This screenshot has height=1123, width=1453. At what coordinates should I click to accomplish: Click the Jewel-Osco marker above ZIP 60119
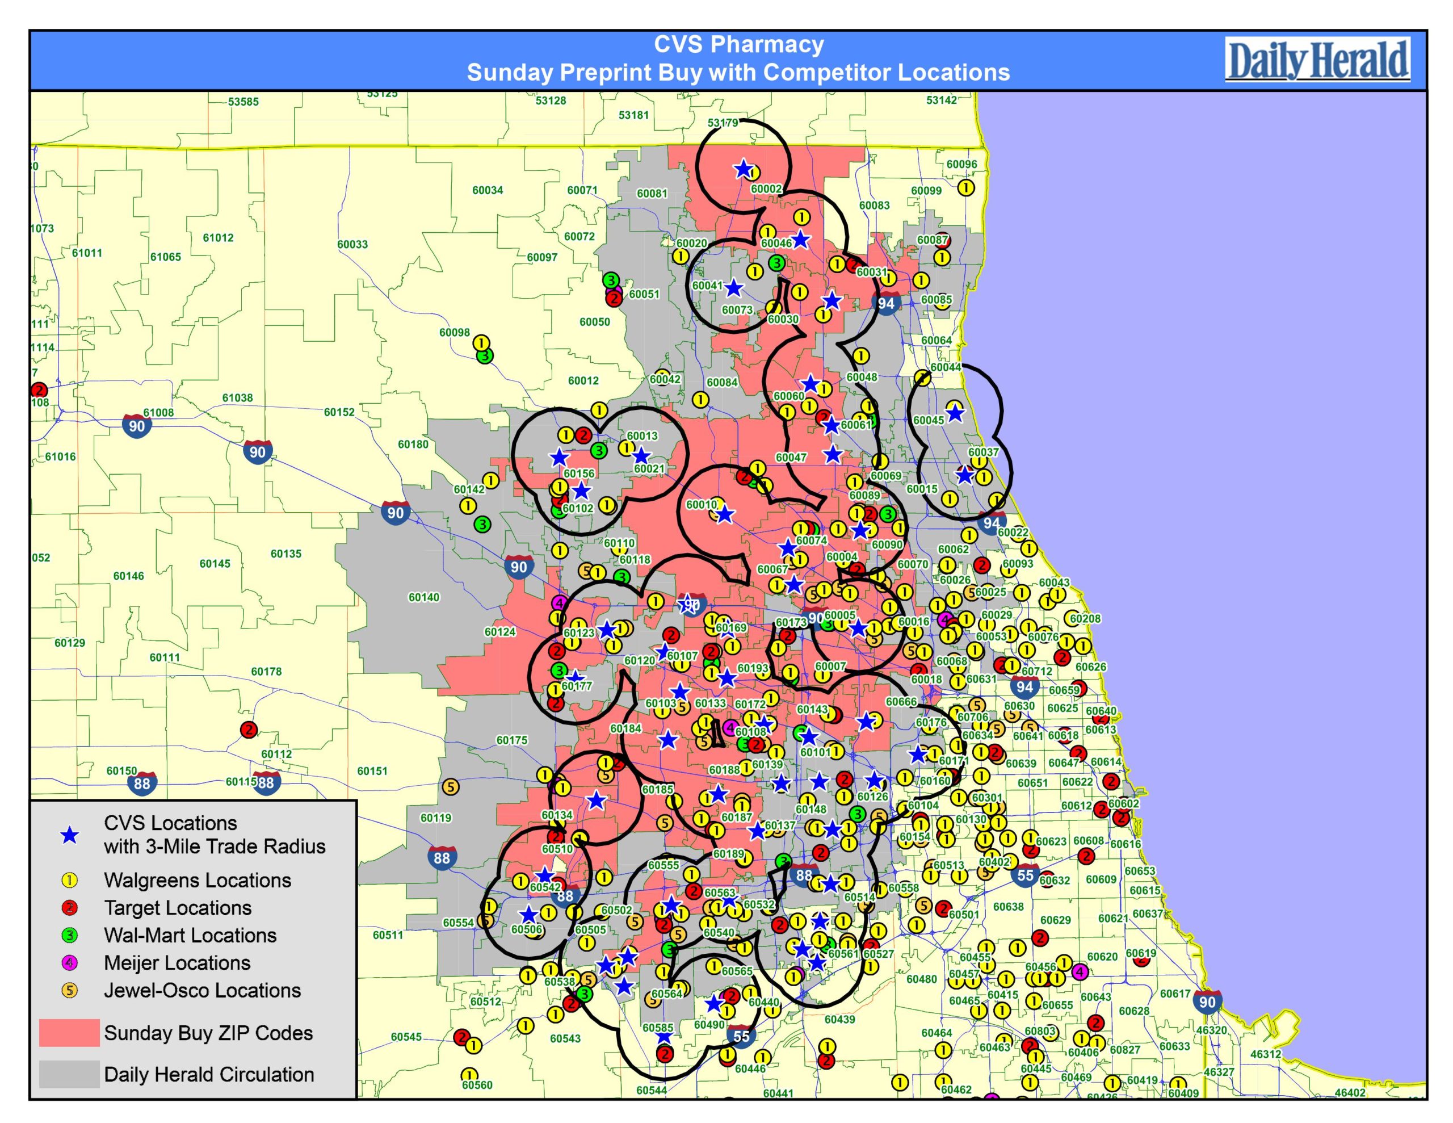(451, 786)
